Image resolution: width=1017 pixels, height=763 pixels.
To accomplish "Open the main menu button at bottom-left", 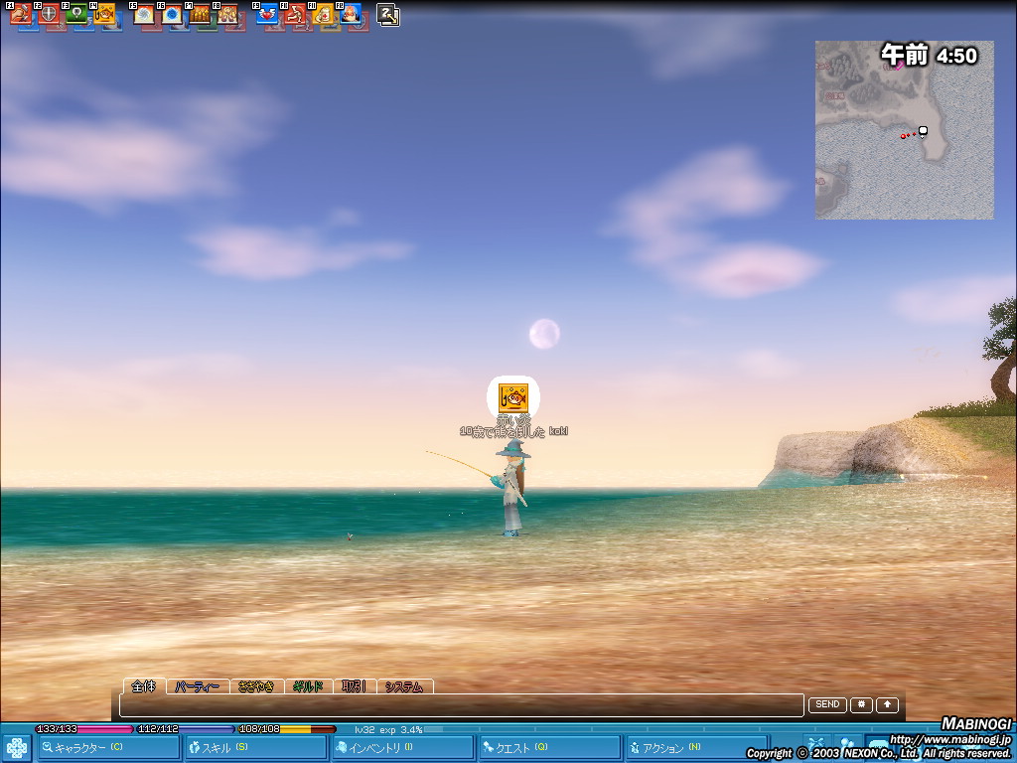I will pos(17,748).
